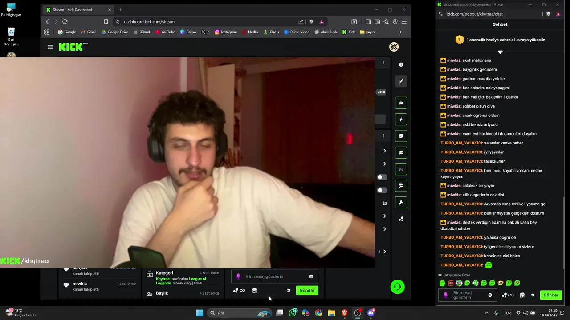570x320 pixels.
Task: Show more bookmarks with double chevron
Action: tap(399, 32)
